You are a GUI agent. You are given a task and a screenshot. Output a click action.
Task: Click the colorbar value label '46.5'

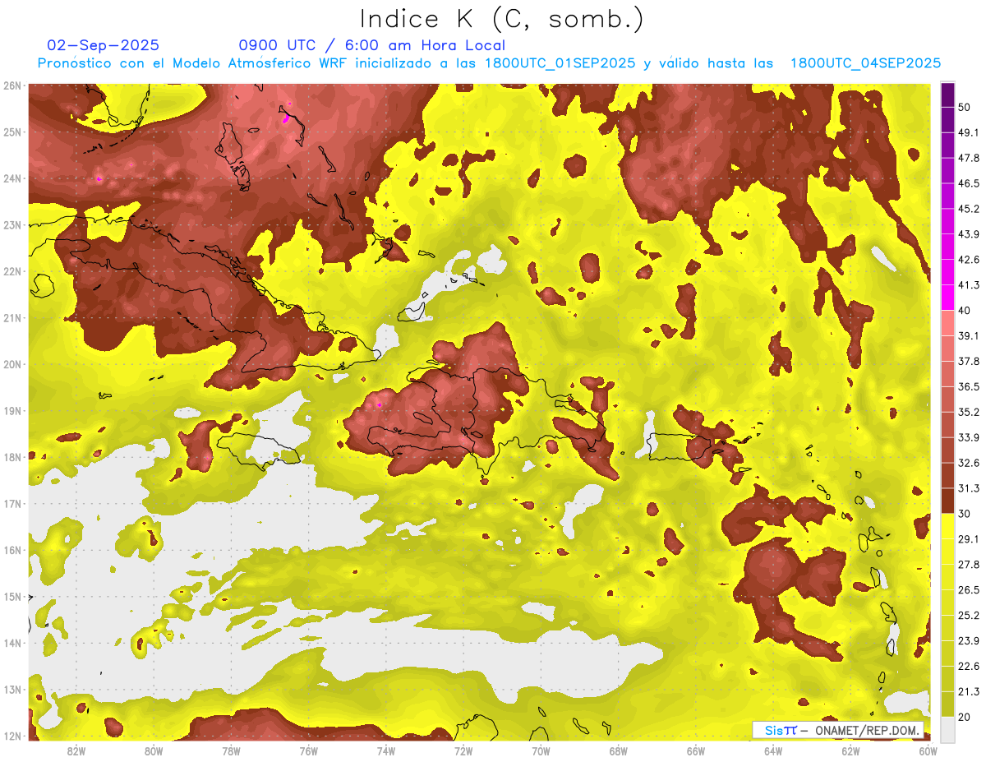click(968, 183)
